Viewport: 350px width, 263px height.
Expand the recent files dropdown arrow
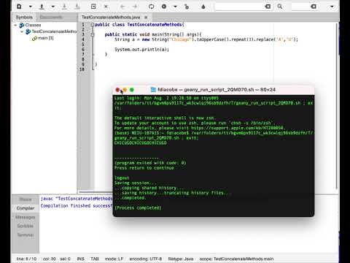[53, 7]
